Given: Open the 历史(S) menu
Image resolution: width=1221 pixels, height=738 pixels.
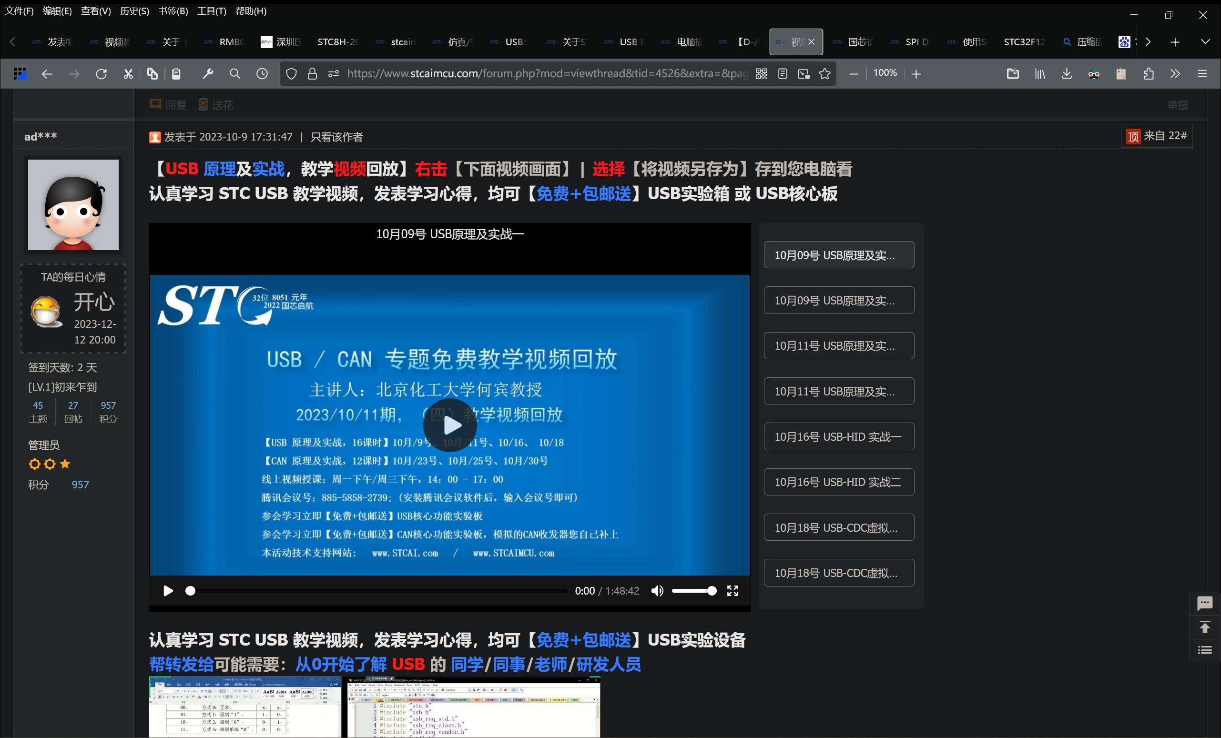Looking at the screenshot, I should pos(134,11).
